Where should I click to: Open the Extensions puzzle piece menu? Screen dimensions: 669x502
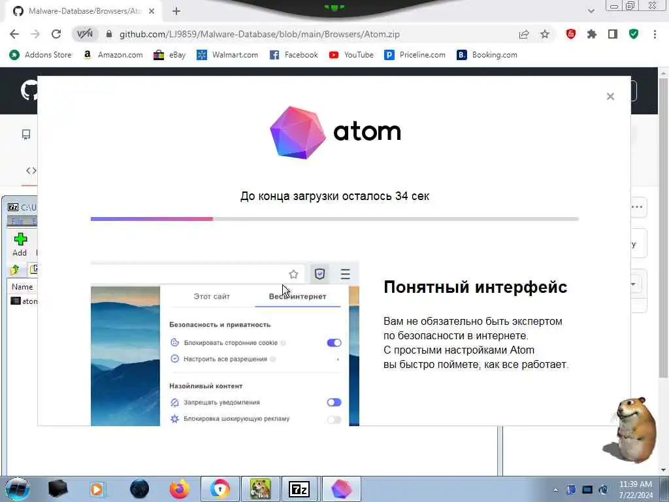point(591,34)
